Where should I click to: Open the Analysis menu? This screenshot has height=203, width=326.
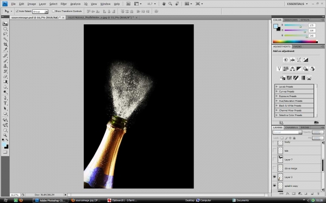(76, 4)
